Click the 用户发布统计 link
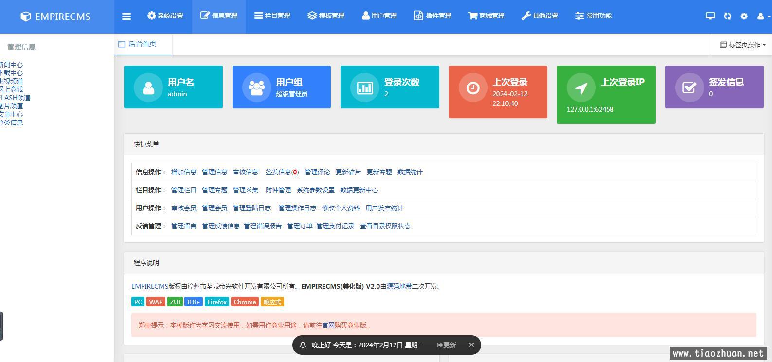The image size is (772, 362). [x=384, y=208]
